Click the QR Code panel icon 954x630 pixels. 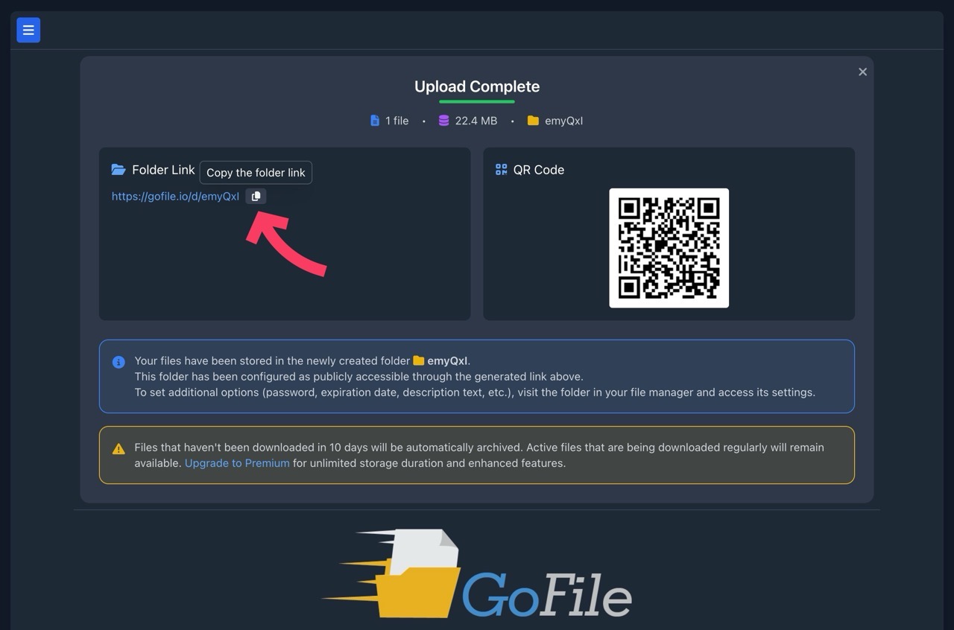pos(500,169)
